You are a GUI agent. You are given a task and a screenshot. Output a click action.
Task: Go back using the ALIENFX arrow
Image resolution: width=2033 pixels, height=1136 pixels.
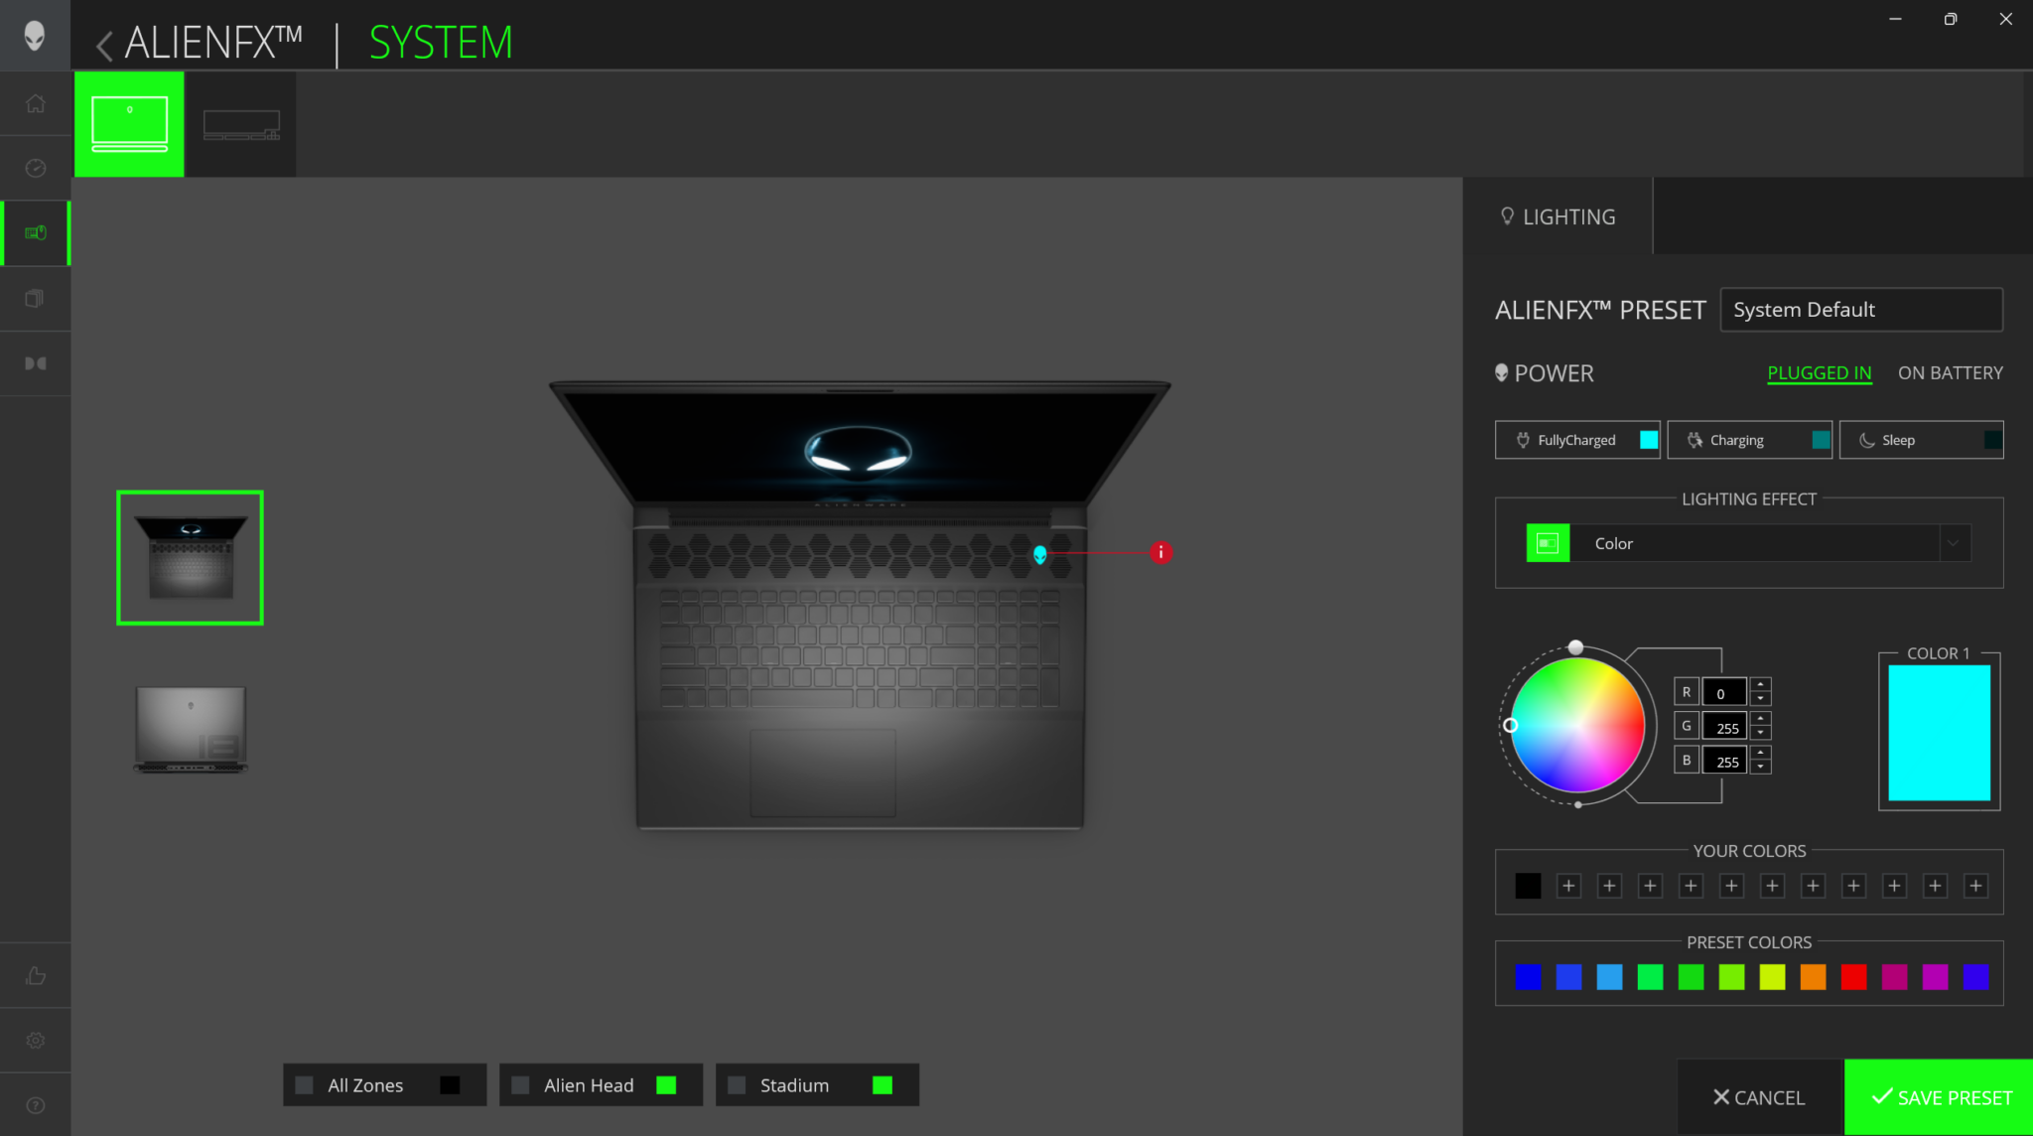104,45
